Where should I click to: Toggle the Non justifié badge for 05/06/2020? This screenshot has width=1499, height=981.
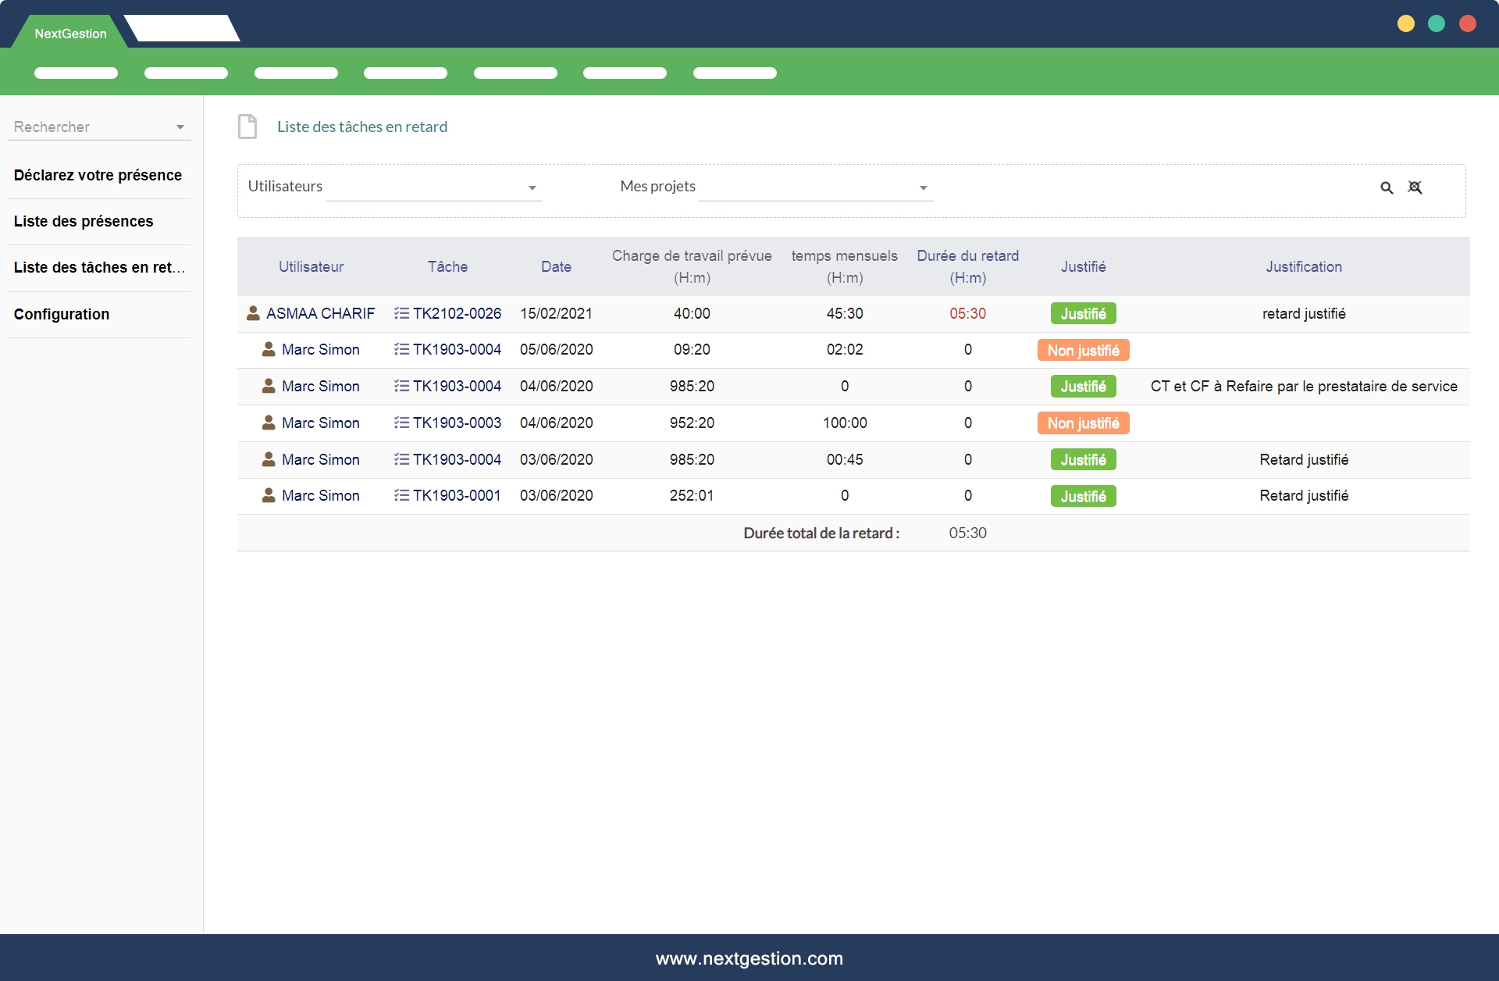tap(1083, 350)
